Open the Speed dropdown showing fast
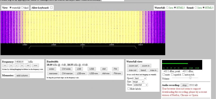The width and height of the screenshot is (216, 99). tap(140, 78)
